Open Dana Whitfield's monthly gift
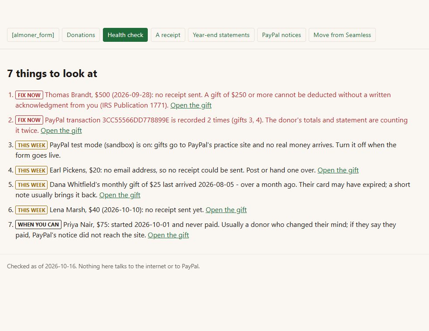The image size is (429, 331). coord(120,195)
